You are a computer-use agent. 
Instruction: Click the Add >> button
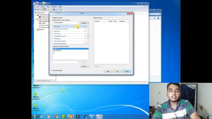click(x=84, y=66)
